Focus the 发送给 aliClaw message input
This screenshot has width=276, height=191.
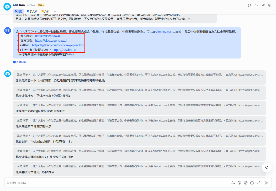coord(116,183)
